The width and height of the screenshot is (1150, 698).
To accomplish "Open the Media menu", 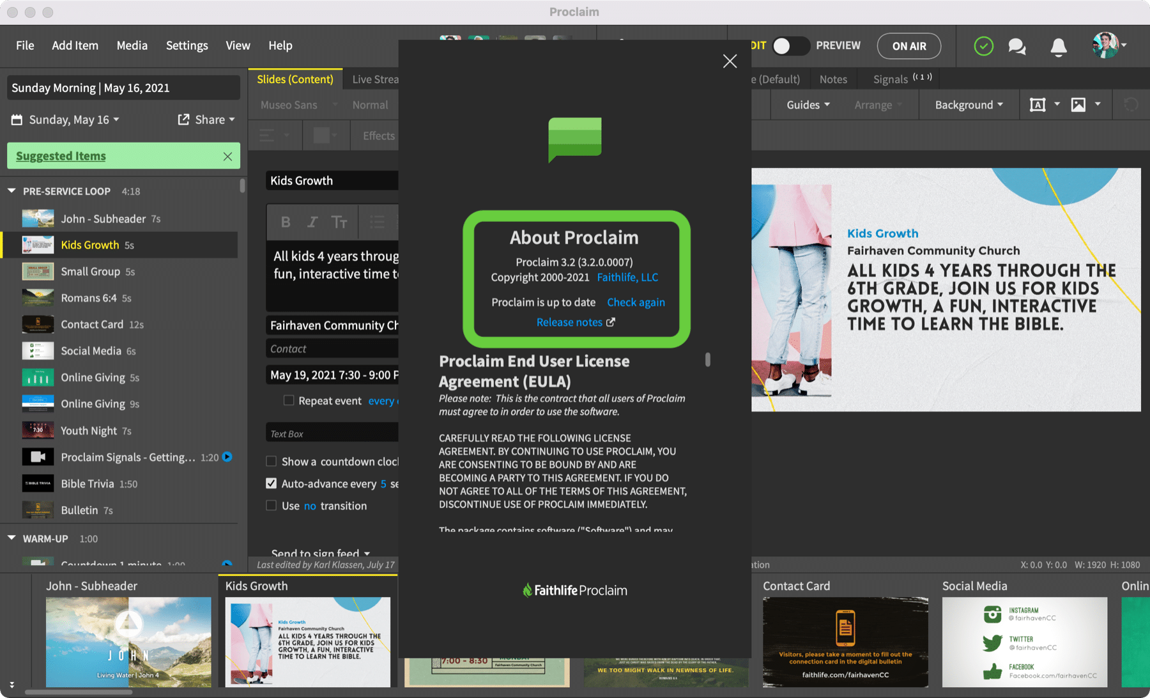I will click(x=132, y=45).
